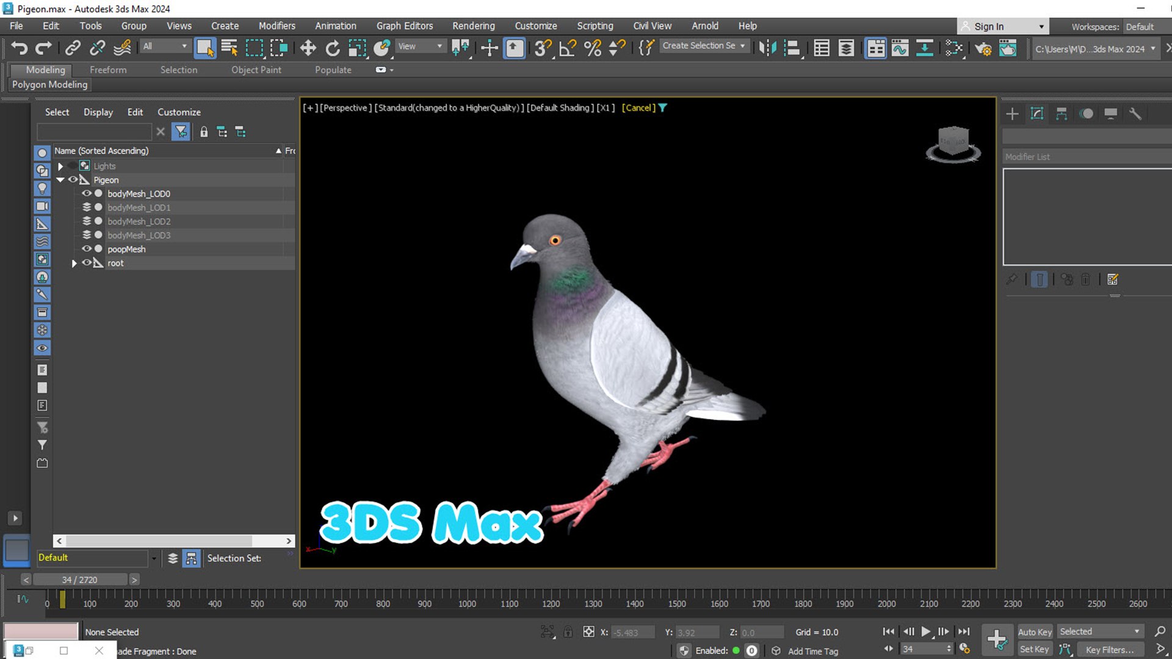Toggle visibility of the Pigeon node

point(73,179)
